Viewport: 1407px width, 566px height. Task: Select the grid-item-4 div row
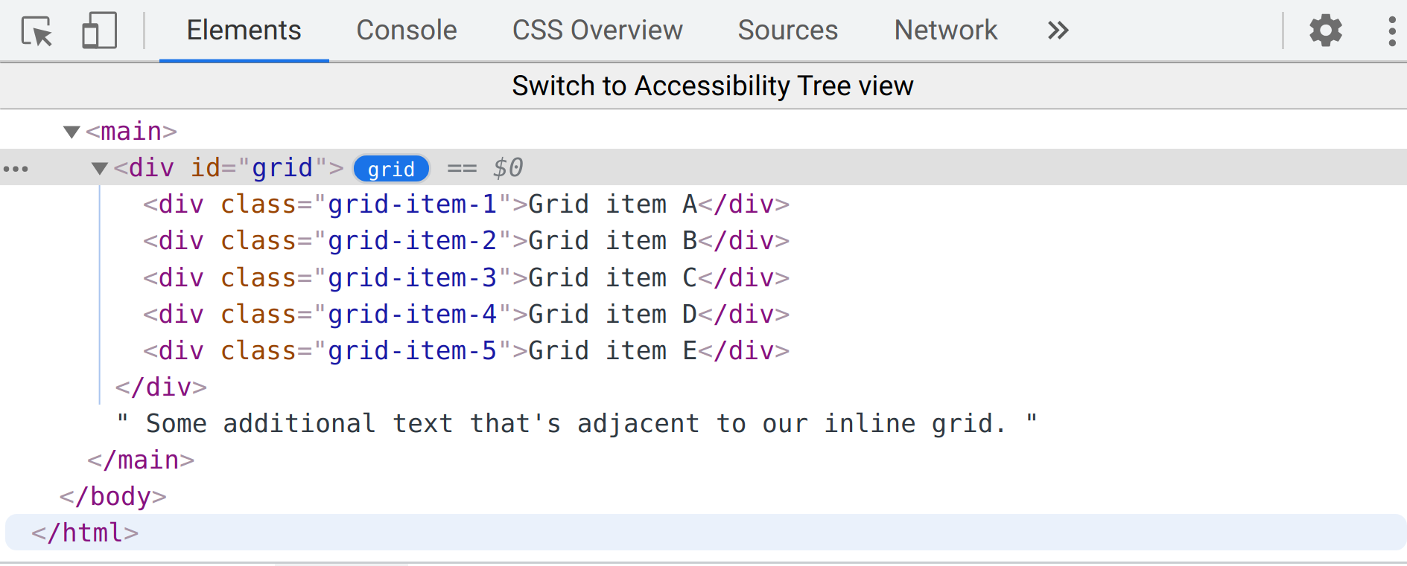click(x=466, y=315)
